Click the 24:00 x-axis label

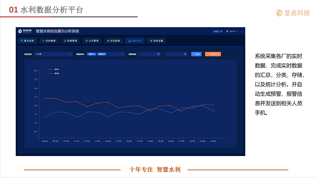pos(213,141)
